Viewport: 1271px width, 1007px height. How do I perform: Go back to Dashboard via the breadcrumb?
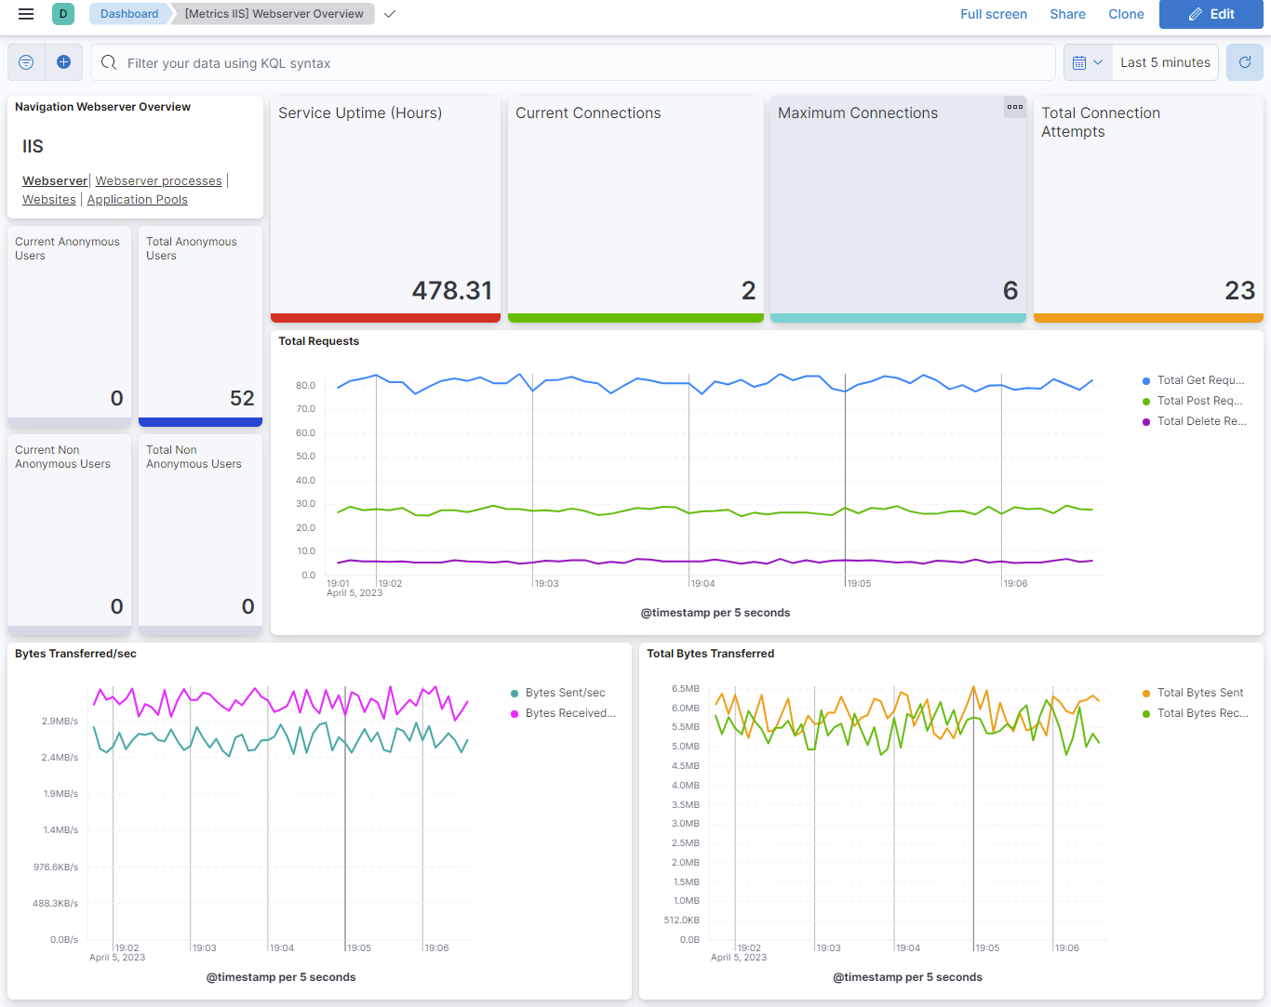pos(128,14)
